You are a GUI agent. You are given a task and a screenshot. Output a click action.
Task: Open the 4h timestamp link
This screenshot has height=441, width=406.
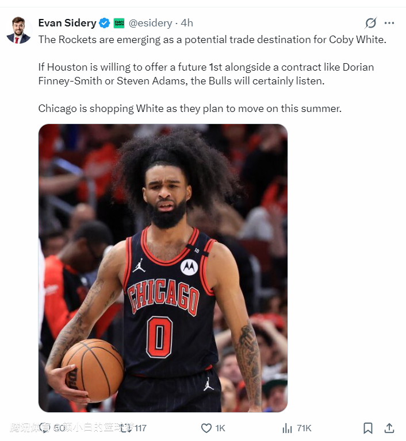point(187,23)
